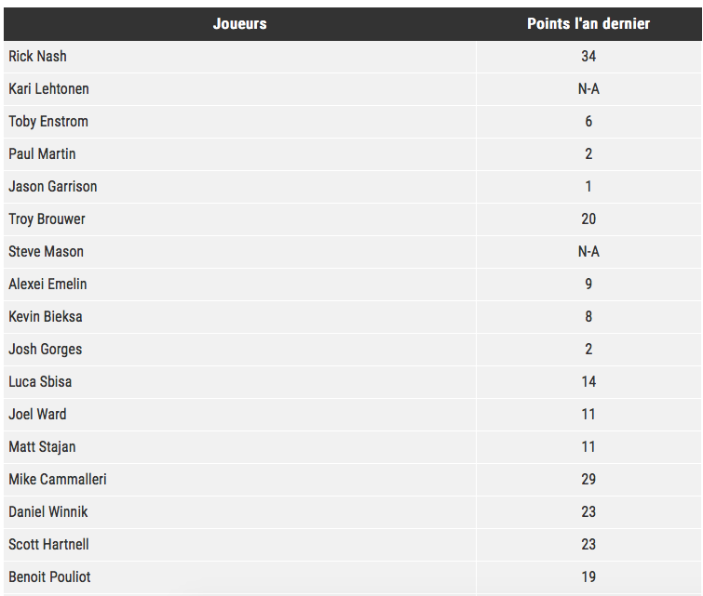Select the Josh Gorges row

click(x=353, y=350)
